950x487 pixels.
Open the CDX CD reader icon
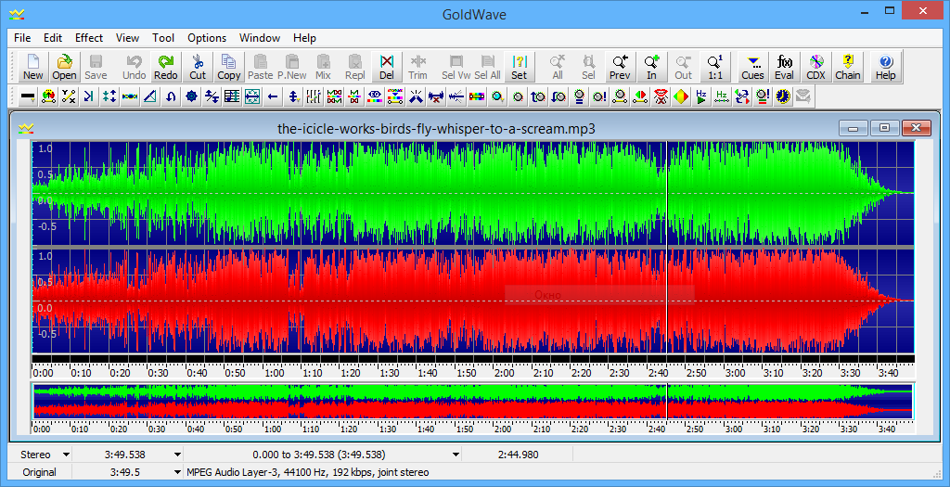tap(816, 67)
